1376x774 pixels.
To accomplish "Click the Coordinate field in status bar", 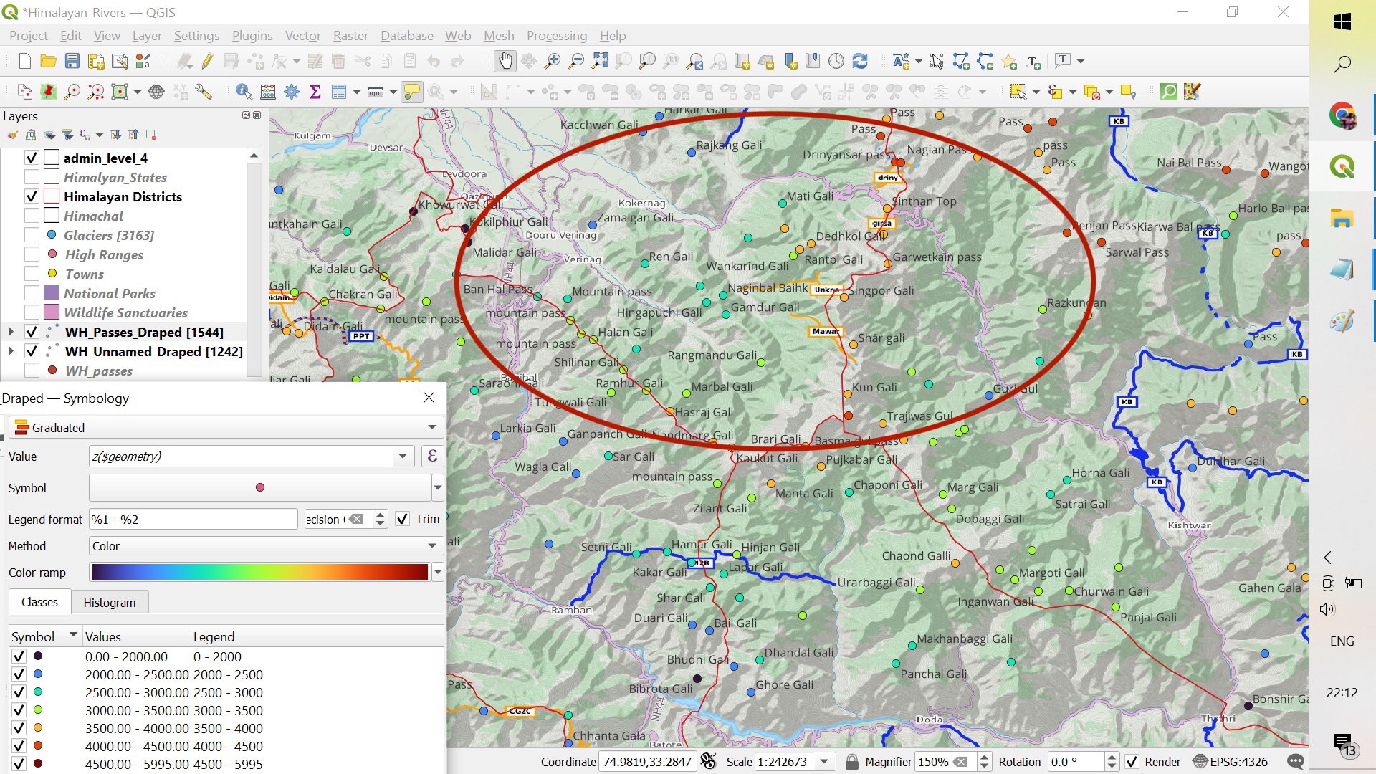I will point(648,762).
